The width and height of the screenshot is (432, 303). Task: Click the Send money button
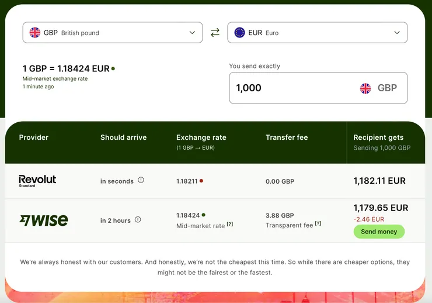coord(379,232)
